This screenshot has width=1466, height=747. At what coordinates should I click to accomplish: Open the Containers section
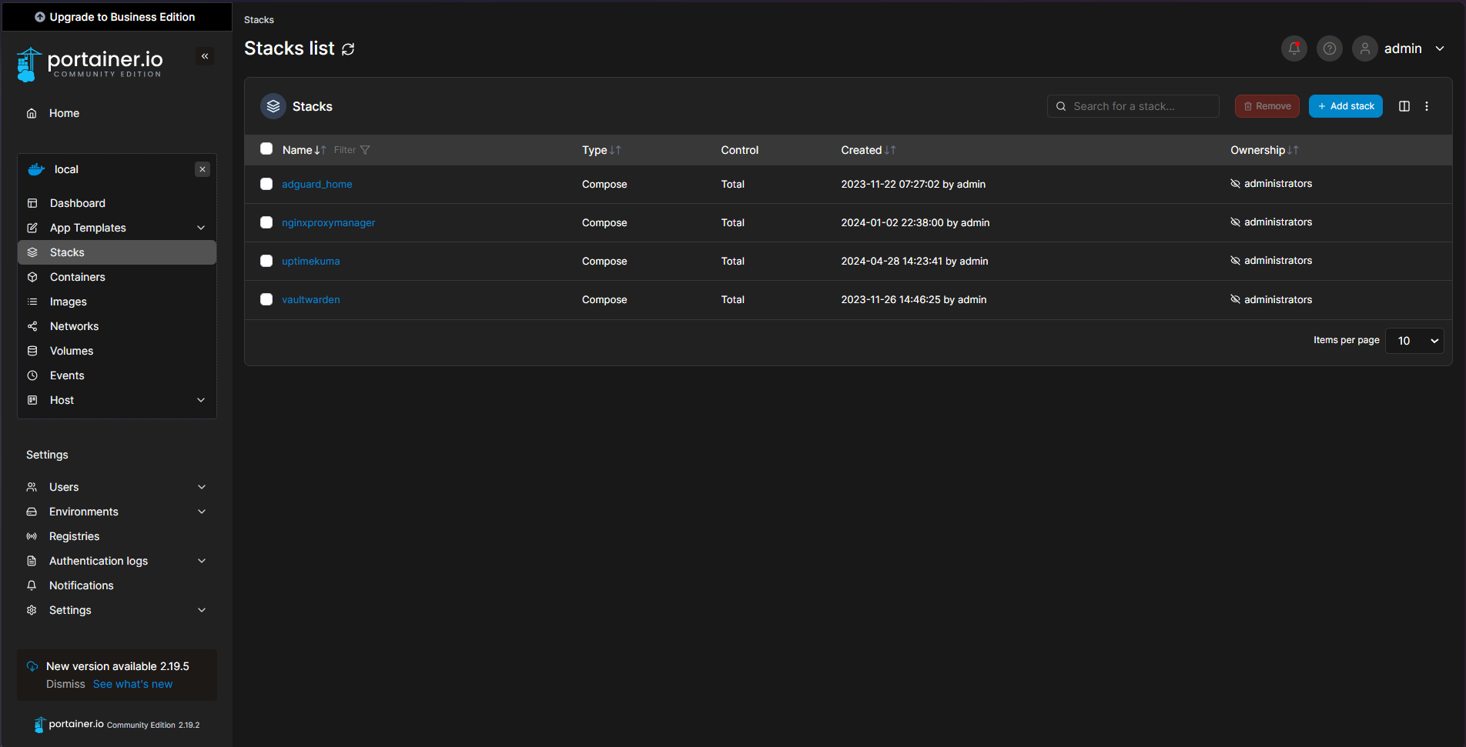[x=77, y=276]
